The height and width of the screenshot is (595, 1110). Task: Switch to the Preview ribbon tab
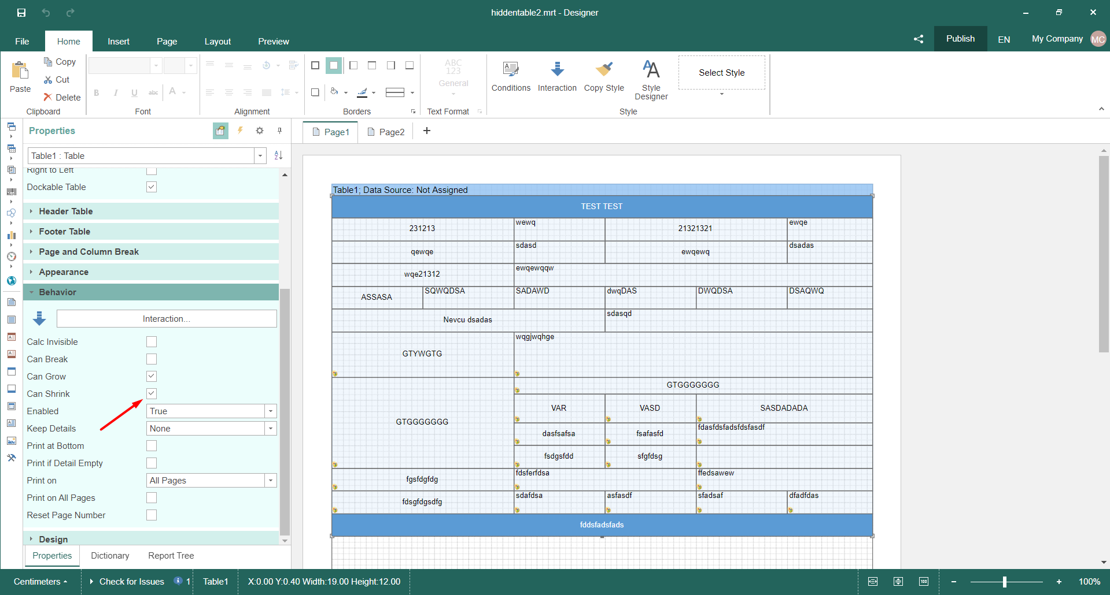pos(274,42)
